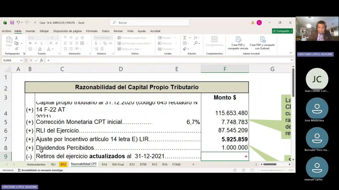Click the font color A swatch

pos(48,49)
